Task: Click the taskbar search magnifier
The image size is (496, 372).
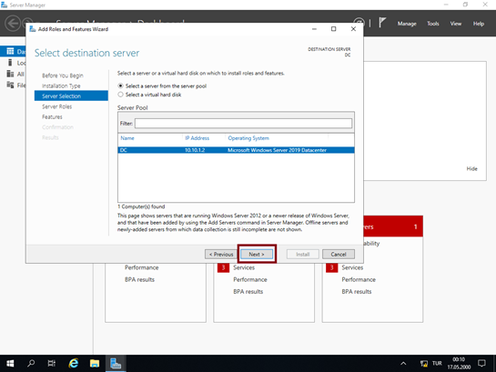Action: pyautogui.click(x=31, y=364)
